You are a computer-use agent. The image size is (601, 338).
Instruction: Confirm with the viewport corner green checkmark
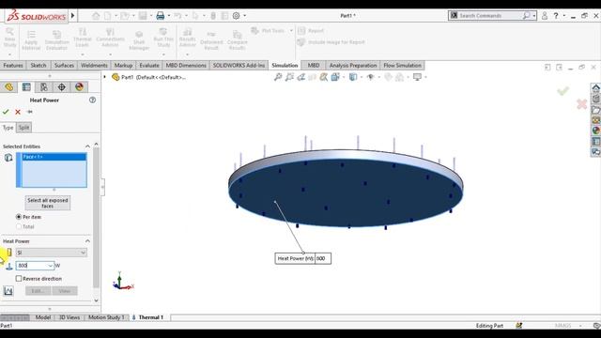(562, 91)
